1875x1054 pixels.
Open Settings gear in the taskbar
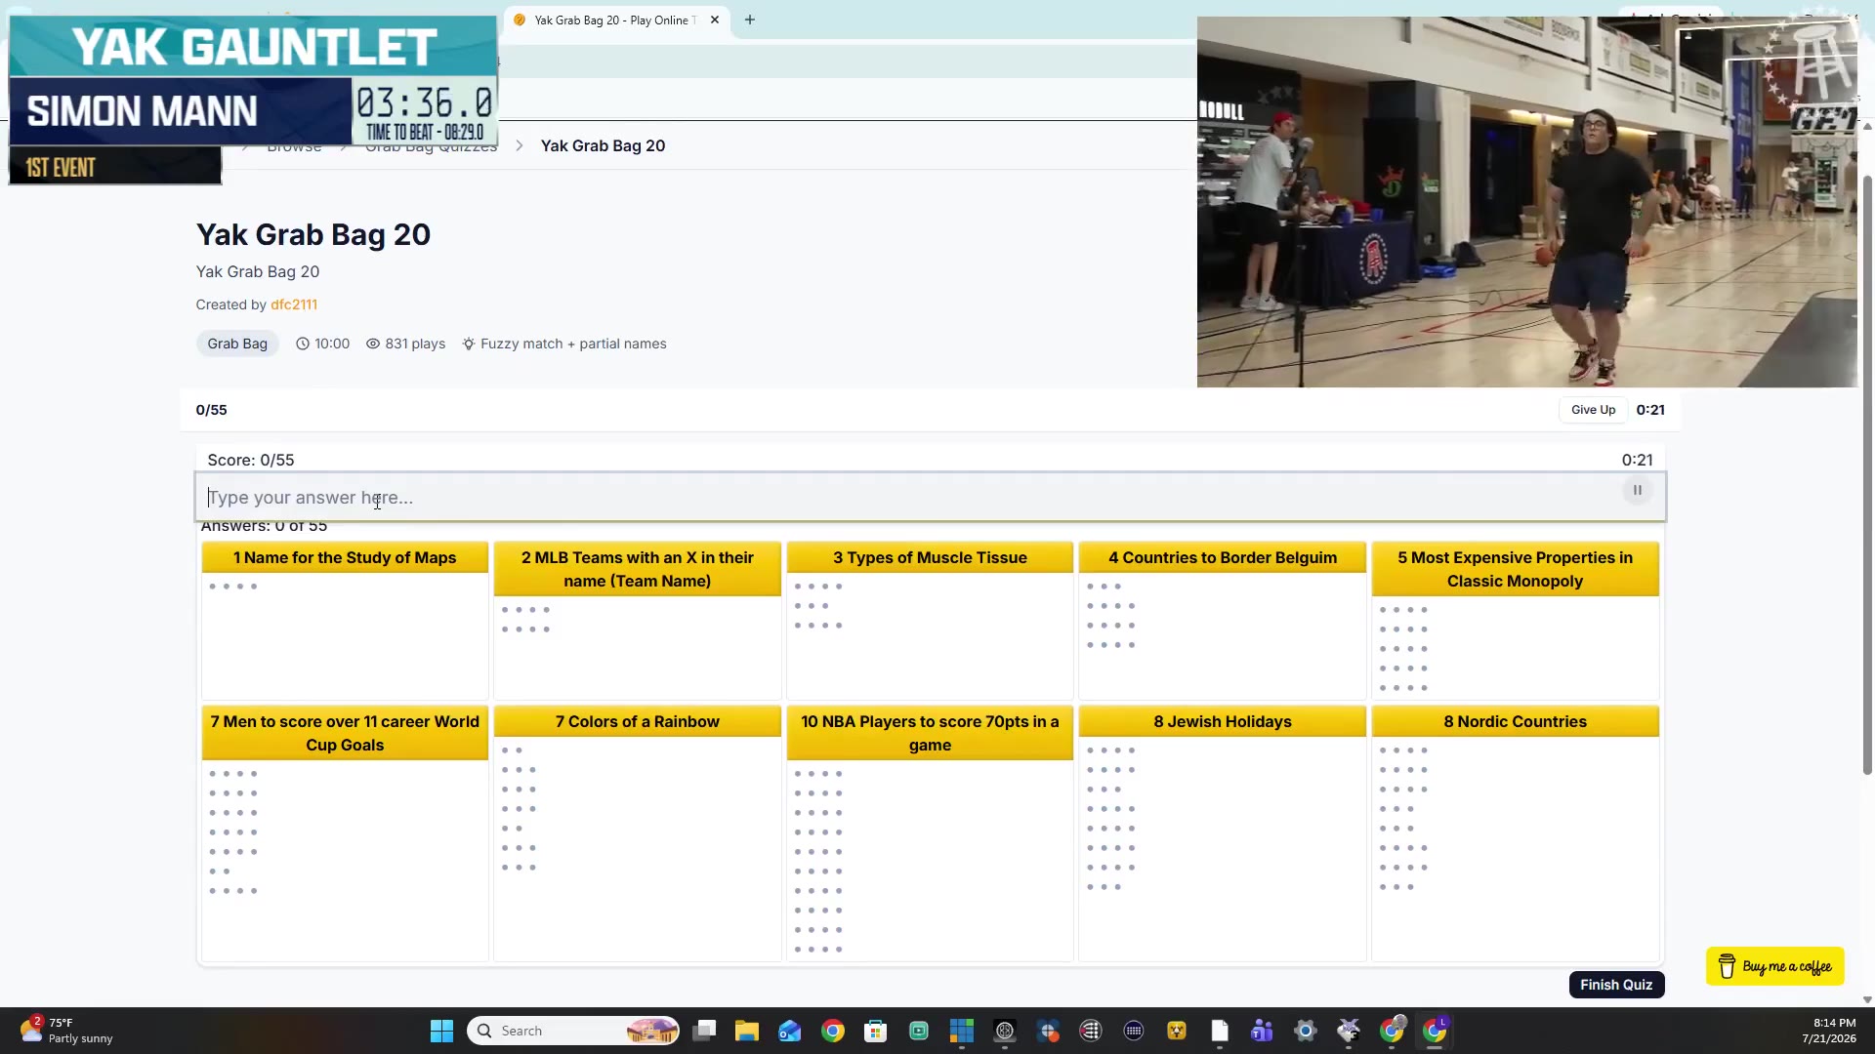pos(1306,1031)
